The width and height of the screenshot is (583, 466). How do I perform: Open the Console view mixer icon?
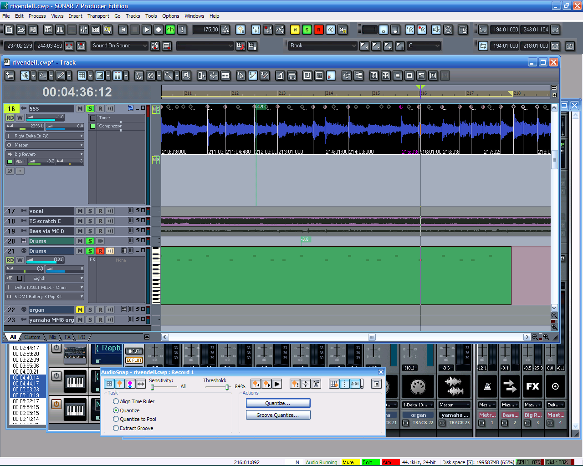click(84, 30)
